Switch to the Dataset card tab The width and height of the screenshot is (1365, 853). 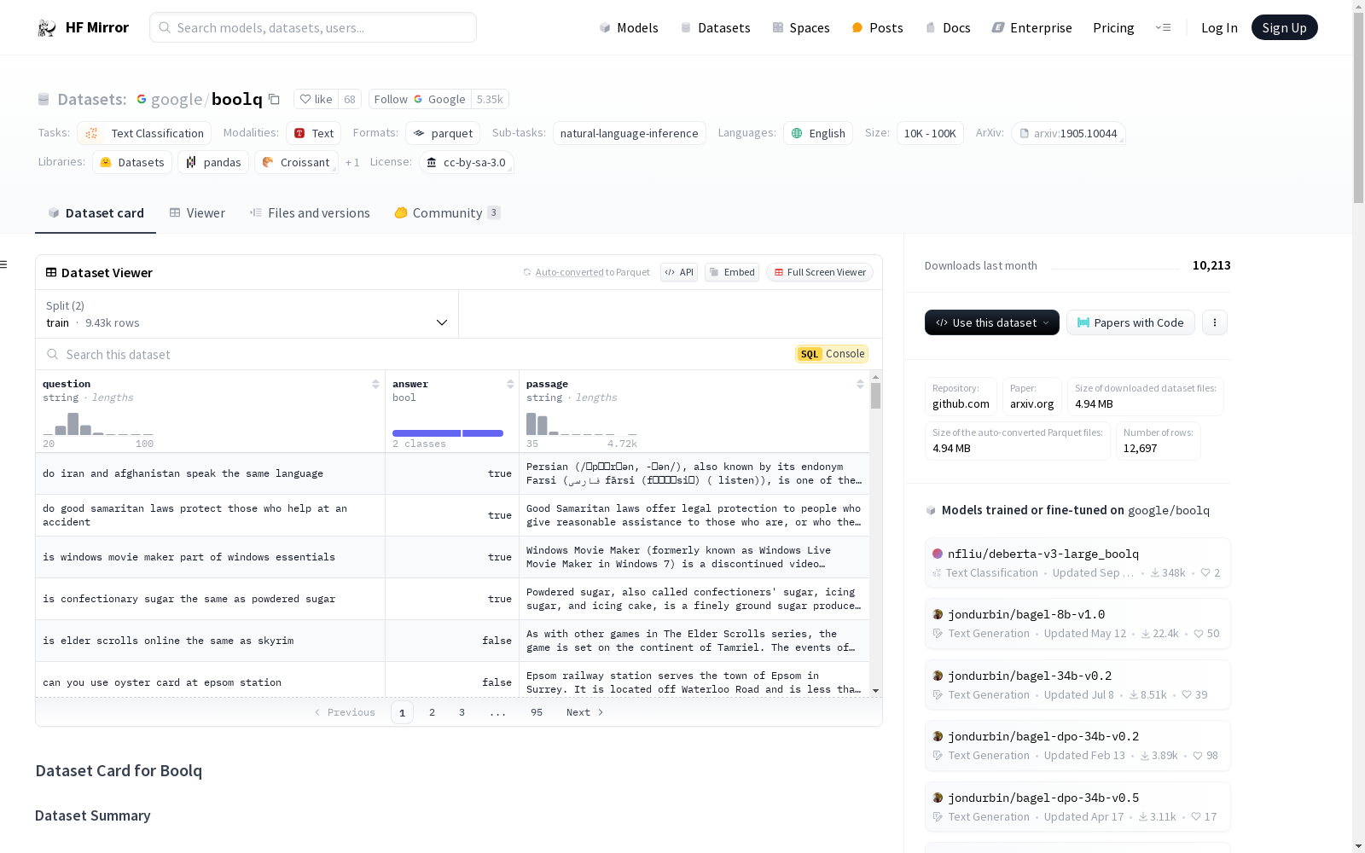coord(96,213)
